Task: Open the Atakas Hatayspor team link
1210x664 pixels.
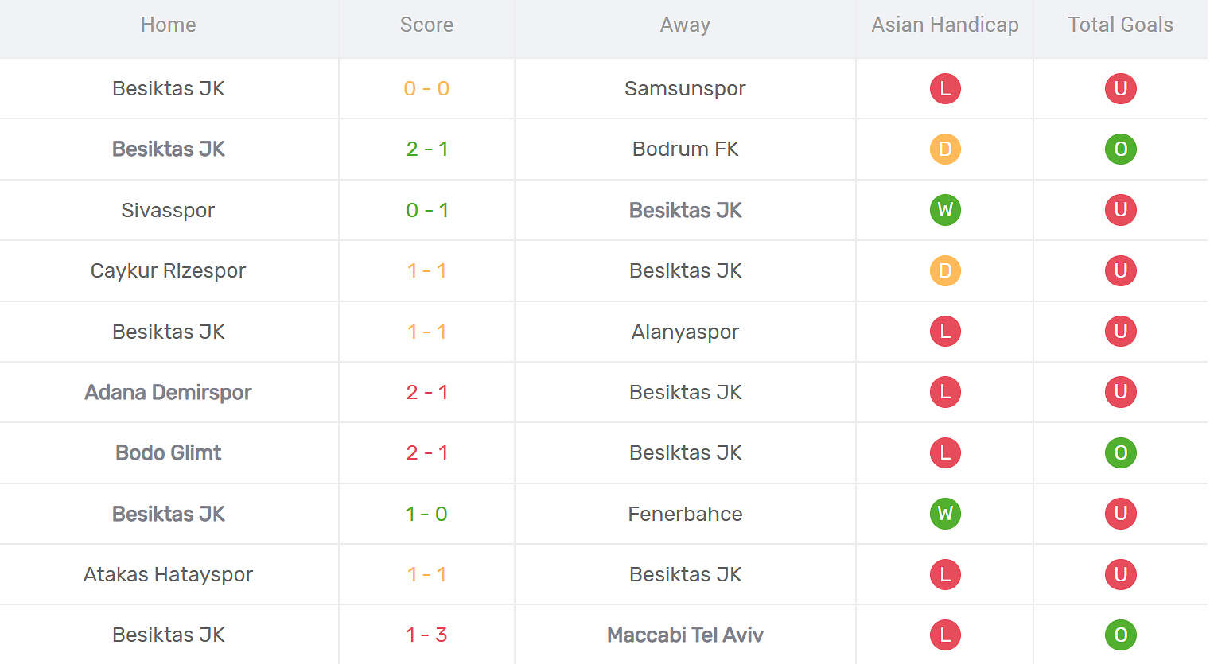Action: point(168,574)
